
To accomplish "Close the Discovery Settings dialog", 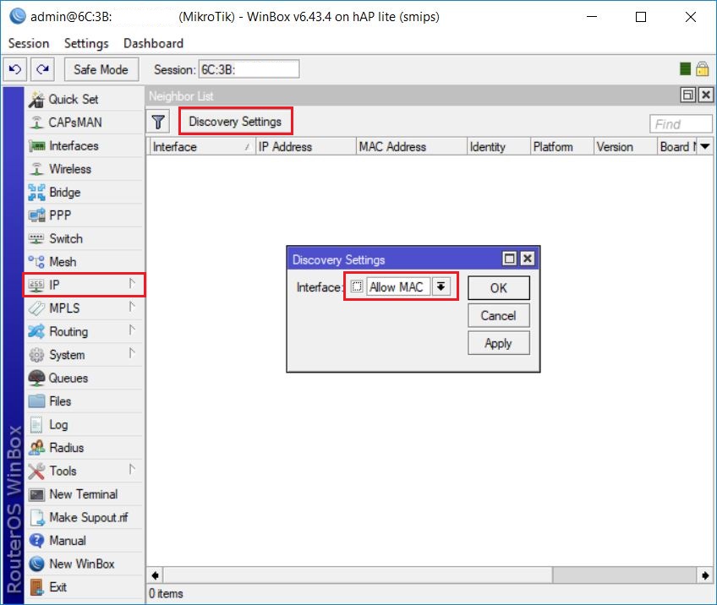I will [x=528, y=259].
